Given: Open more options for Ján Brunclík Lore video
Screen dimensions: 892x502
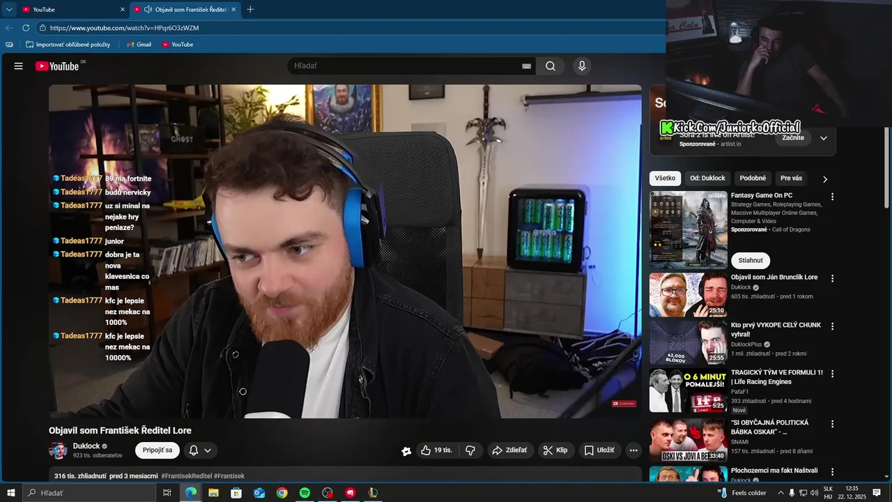Looking at the screenshot, I should [832, 278].
